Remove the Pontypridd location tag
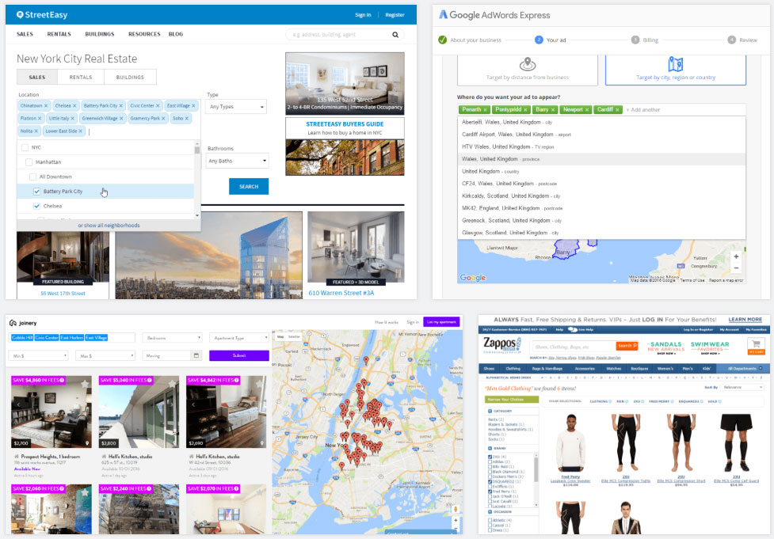Image resolution: width=774 pixels, height=539 pixels. 525,109
